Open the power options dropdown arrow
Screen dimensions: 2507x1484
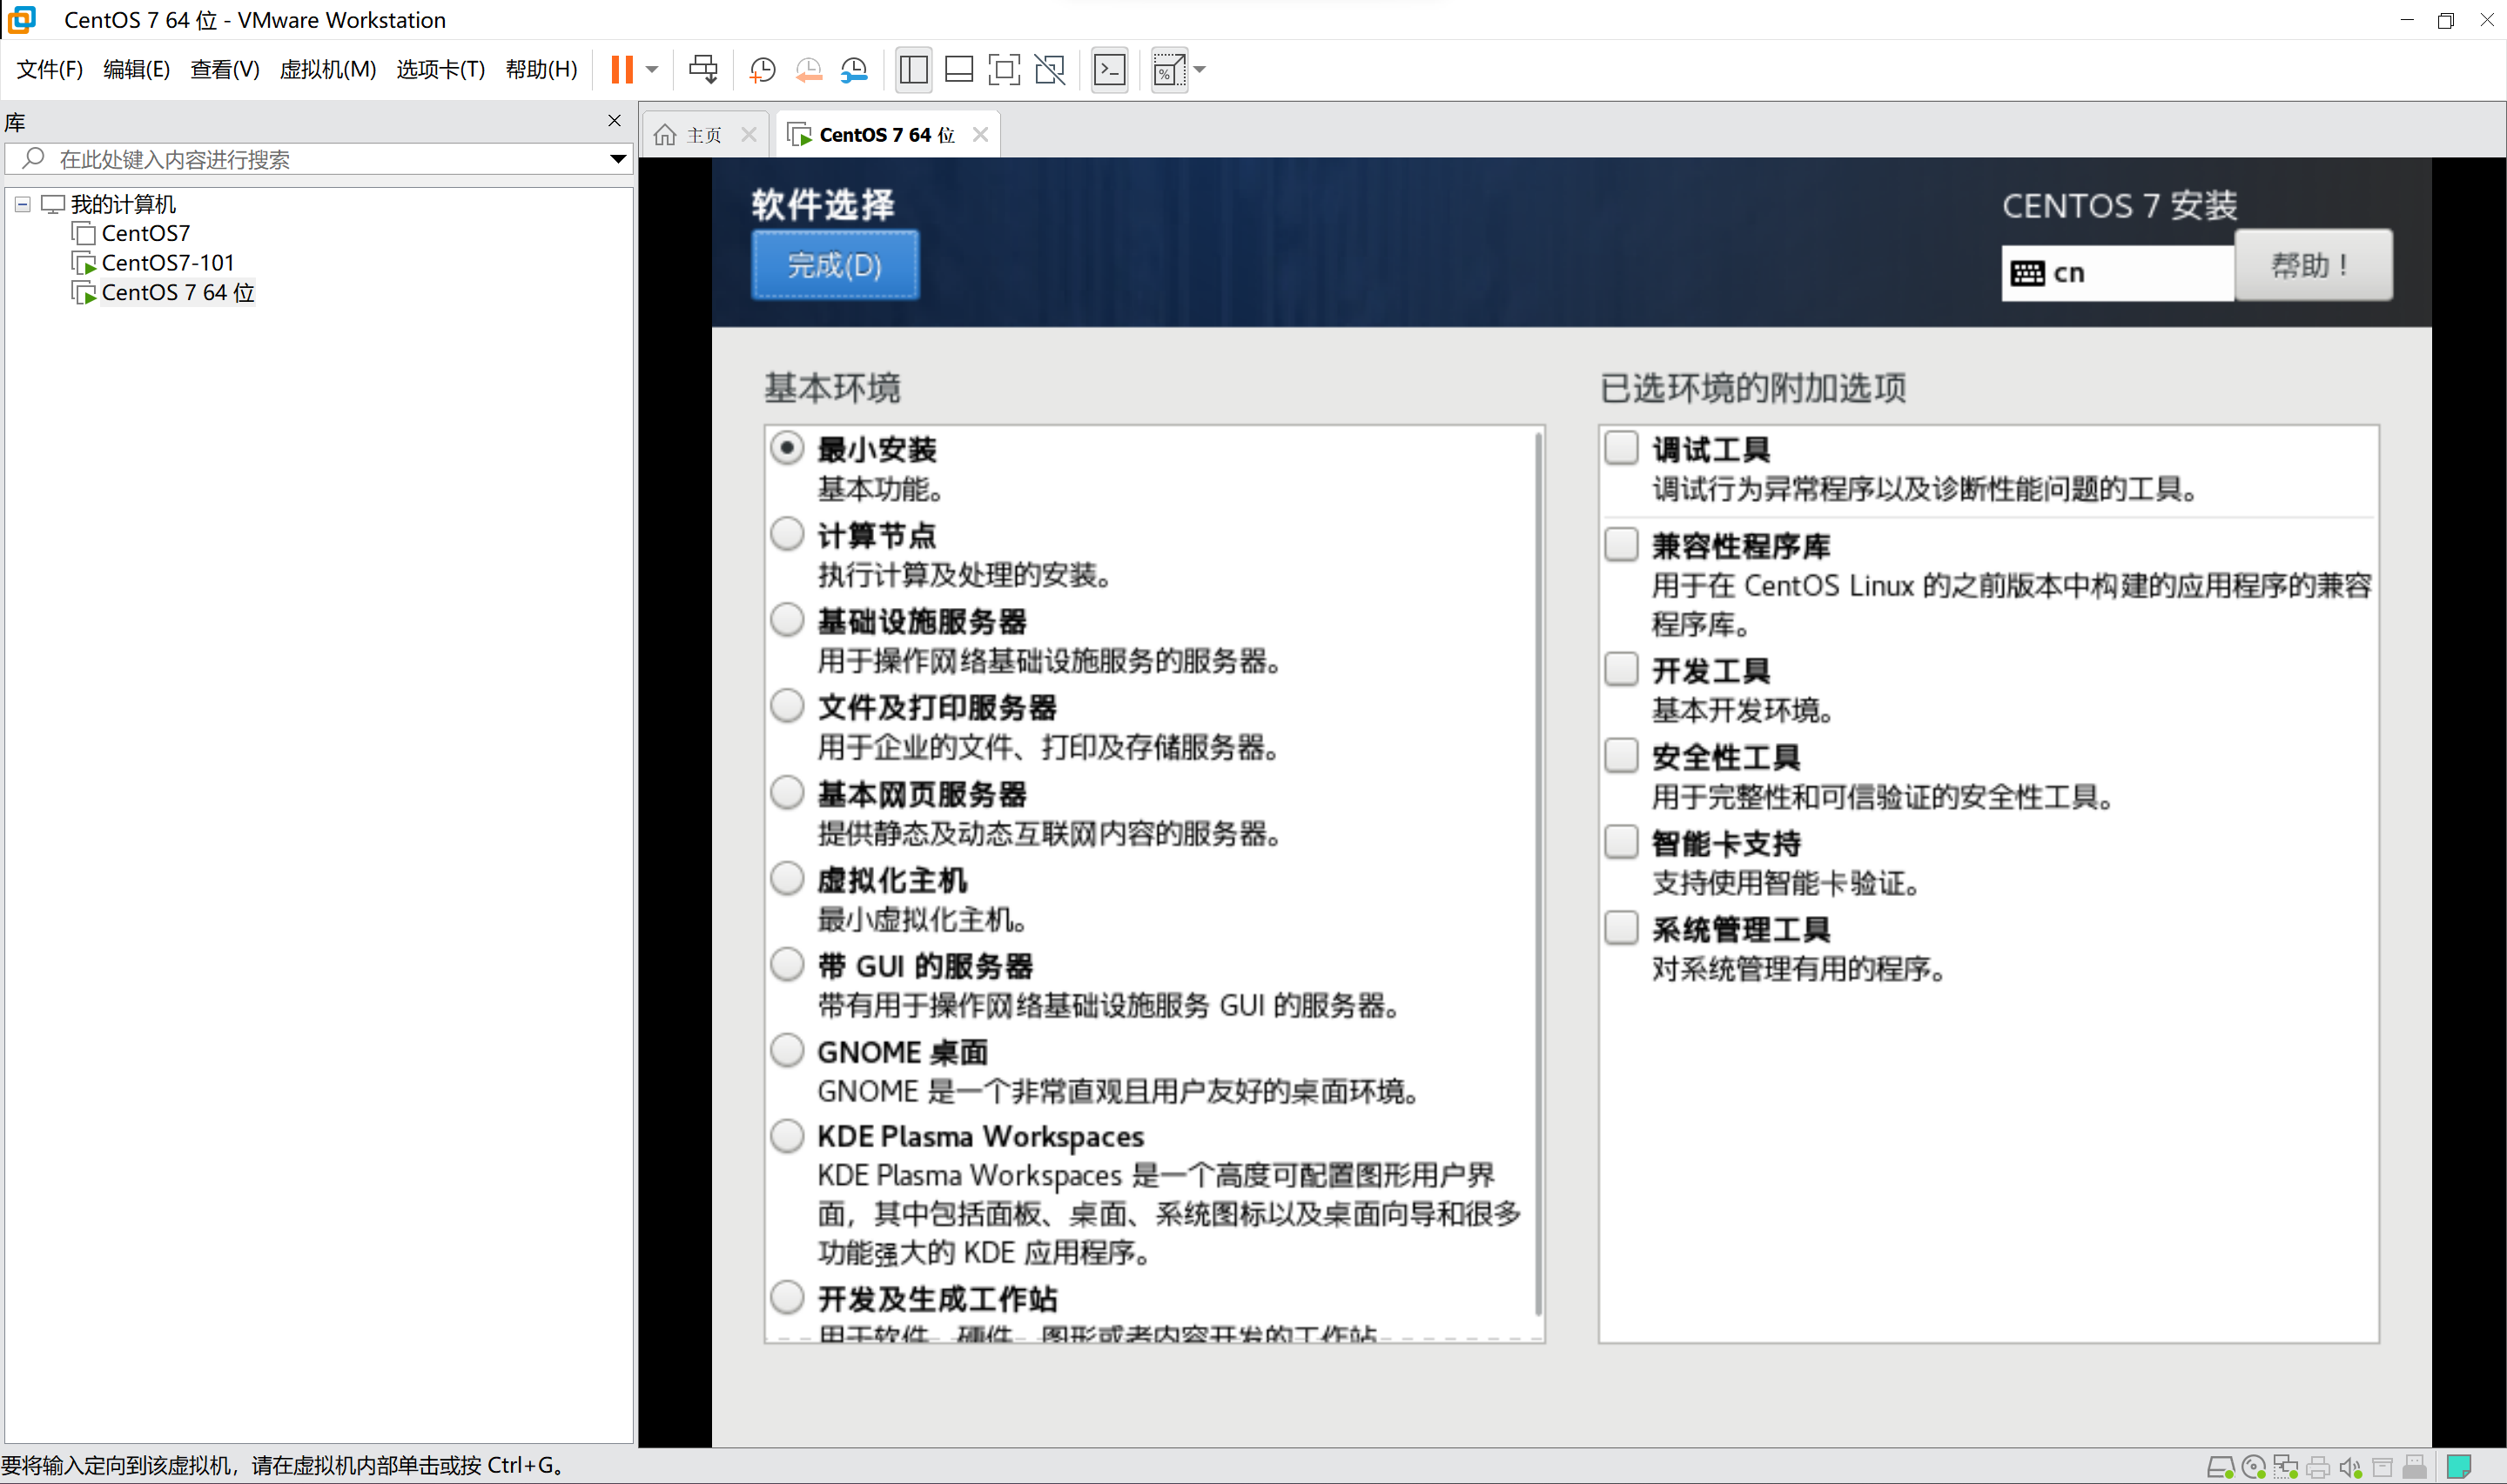tap(652, 69)
